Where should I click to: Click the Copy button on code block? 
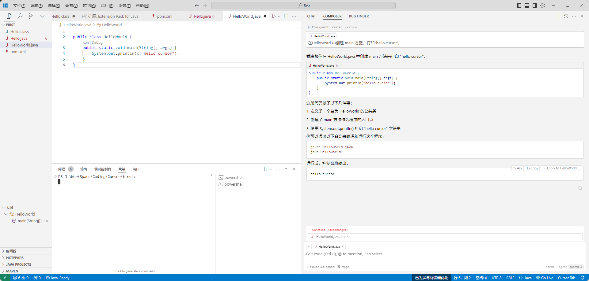point(532,168)
